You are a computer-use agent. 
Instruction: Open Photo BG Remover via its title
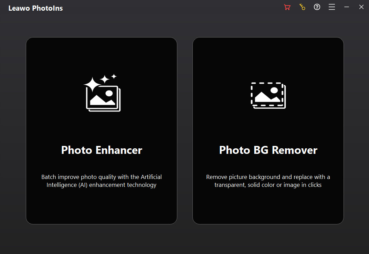pos(268,150)
